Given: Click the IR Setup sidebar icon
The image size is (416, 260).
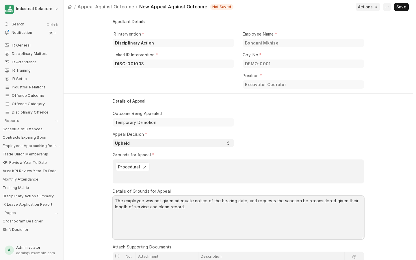Looking at the screenshot, I should coord(7,79).
